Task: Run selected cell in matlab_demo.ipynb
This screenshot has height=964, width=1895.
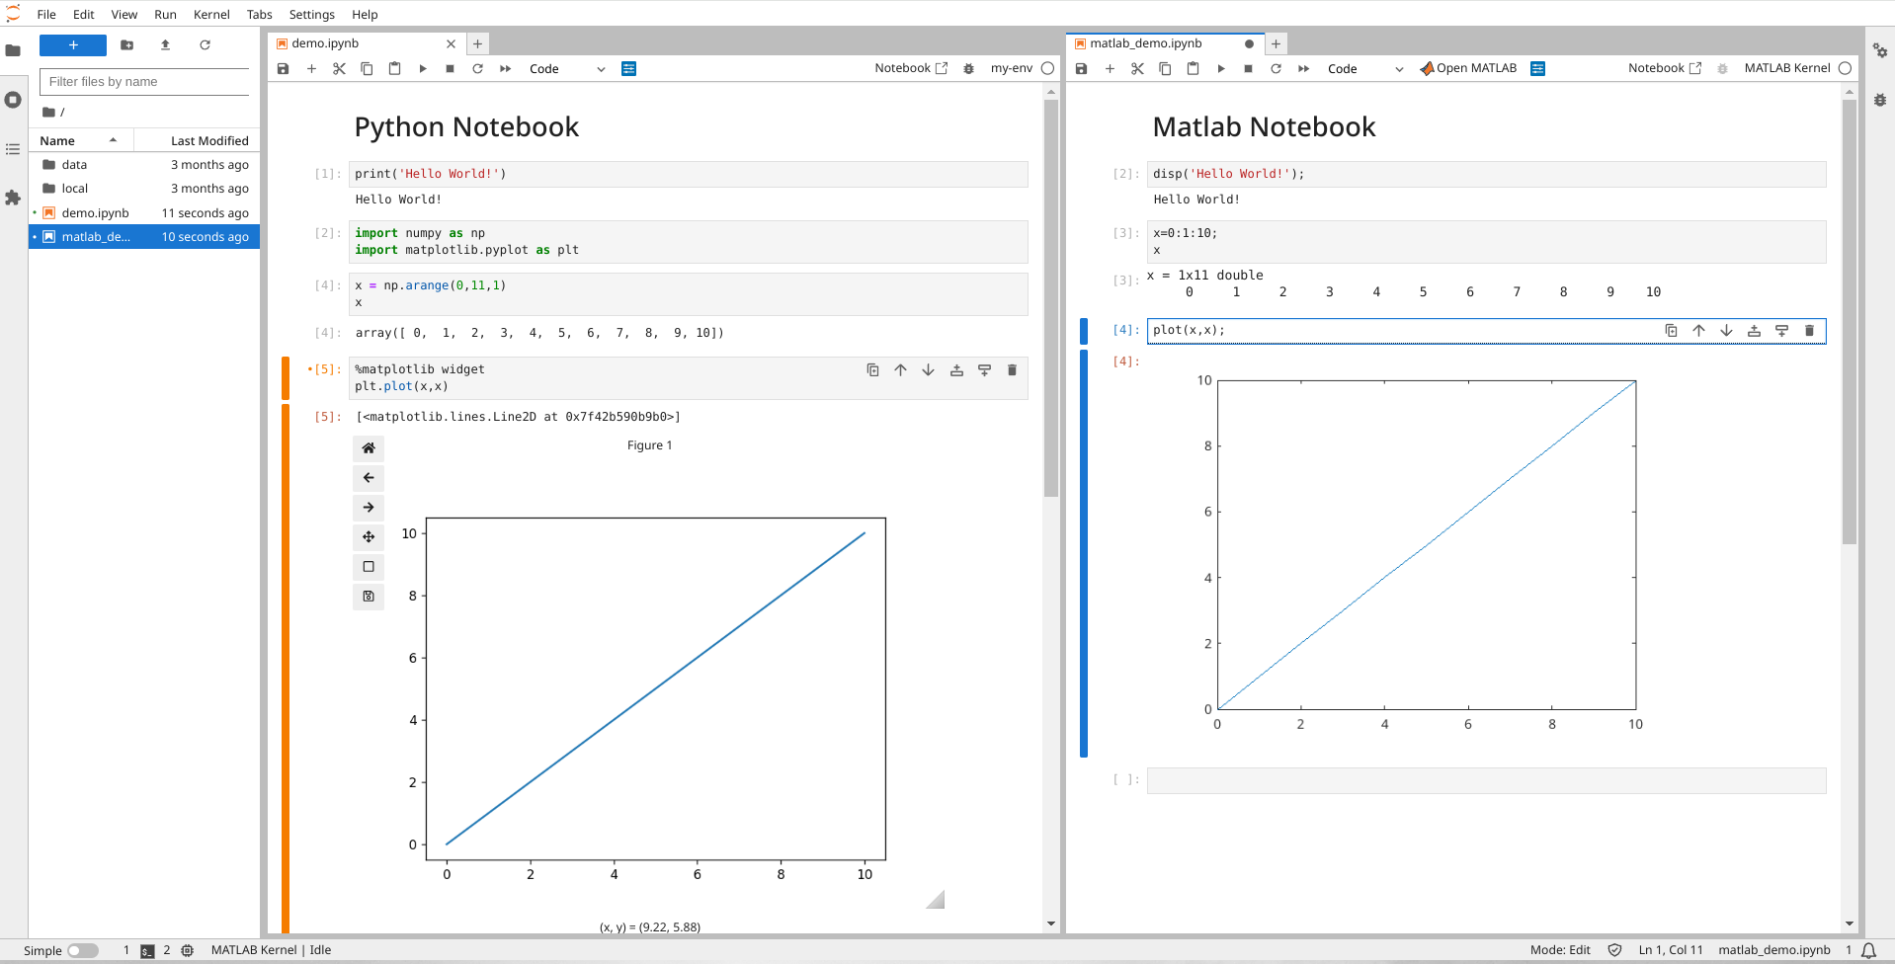Action: (1220, 69)
